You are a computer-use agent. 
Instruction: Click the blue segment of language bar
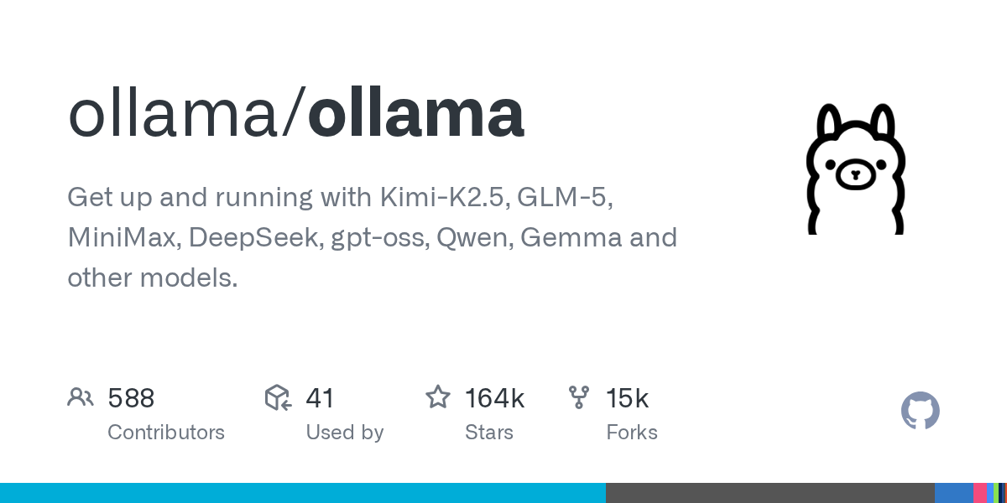pyautogui.click(x=953, y=493)
